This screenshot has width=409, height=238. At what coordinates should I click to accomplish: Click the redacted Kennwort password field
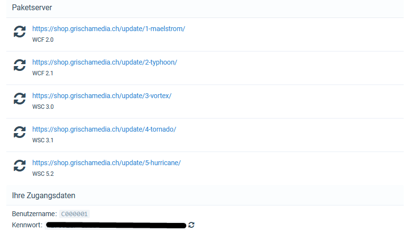tap(116, 225)
